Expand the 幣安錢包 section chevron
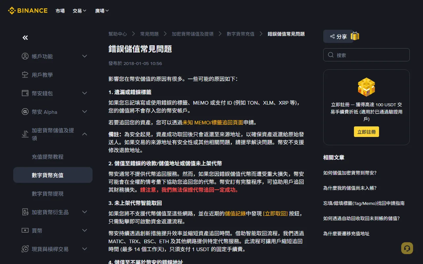Screen dimensions: 423x264 (x=85, y=93)
